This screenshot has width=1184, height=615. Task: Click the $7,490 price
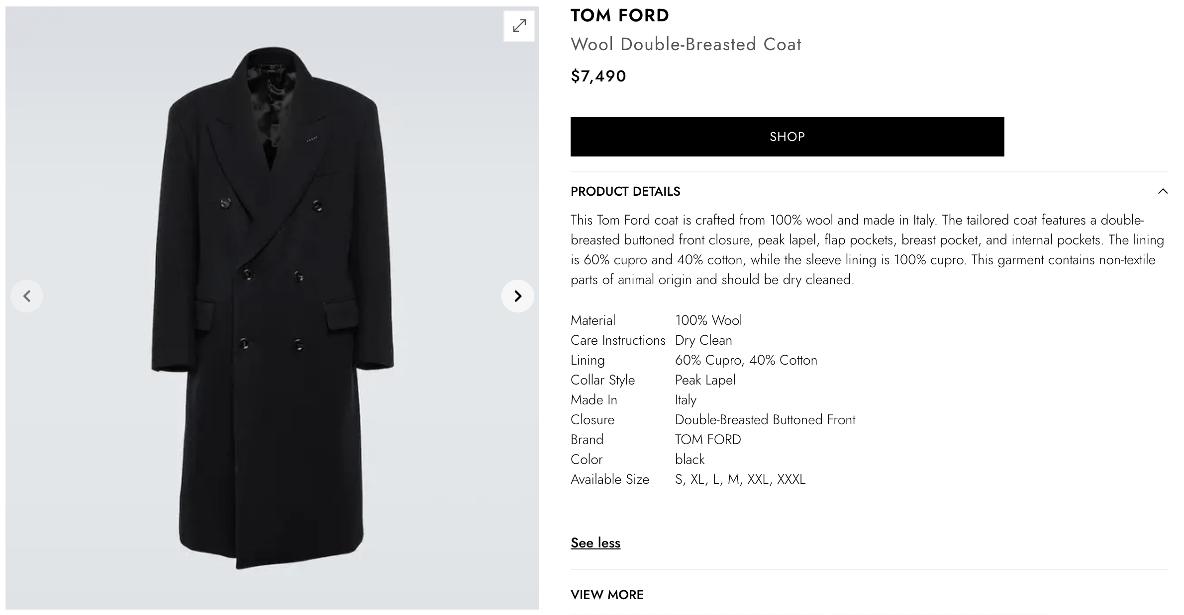pos(598,76)
